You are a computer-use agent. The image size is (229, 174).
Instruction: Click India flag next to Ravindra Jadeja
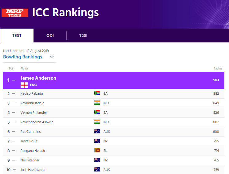pyautogui.click(x=97, y=103)
